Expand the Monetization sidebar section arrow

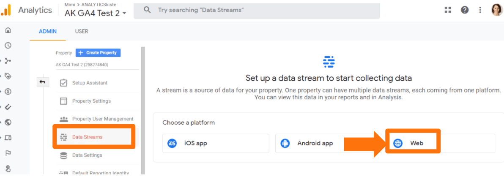(1, 92)
